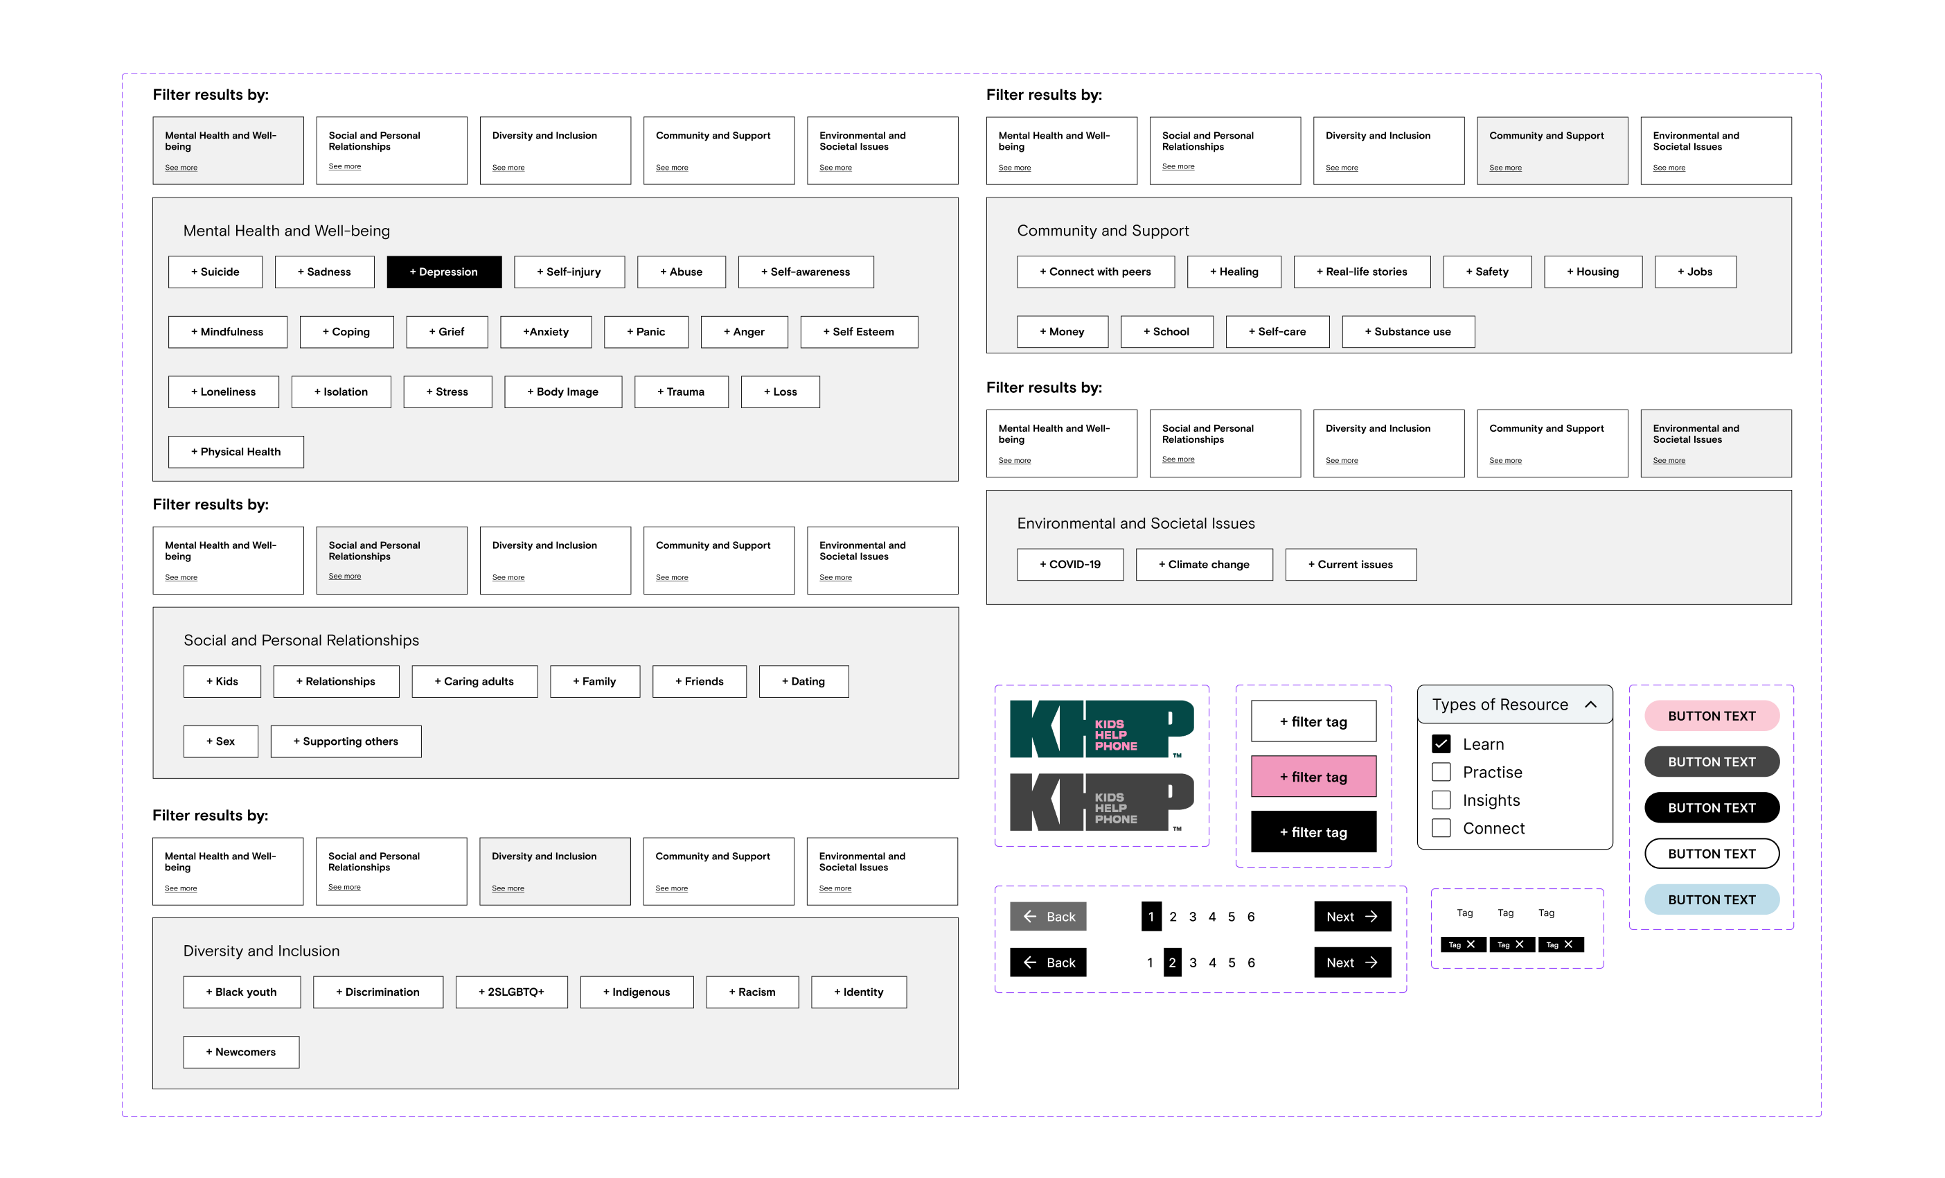This screenshot has width=1945, height=1178.
Task: Click the solid black BUTTON TEXT button
Action: 1712,808
